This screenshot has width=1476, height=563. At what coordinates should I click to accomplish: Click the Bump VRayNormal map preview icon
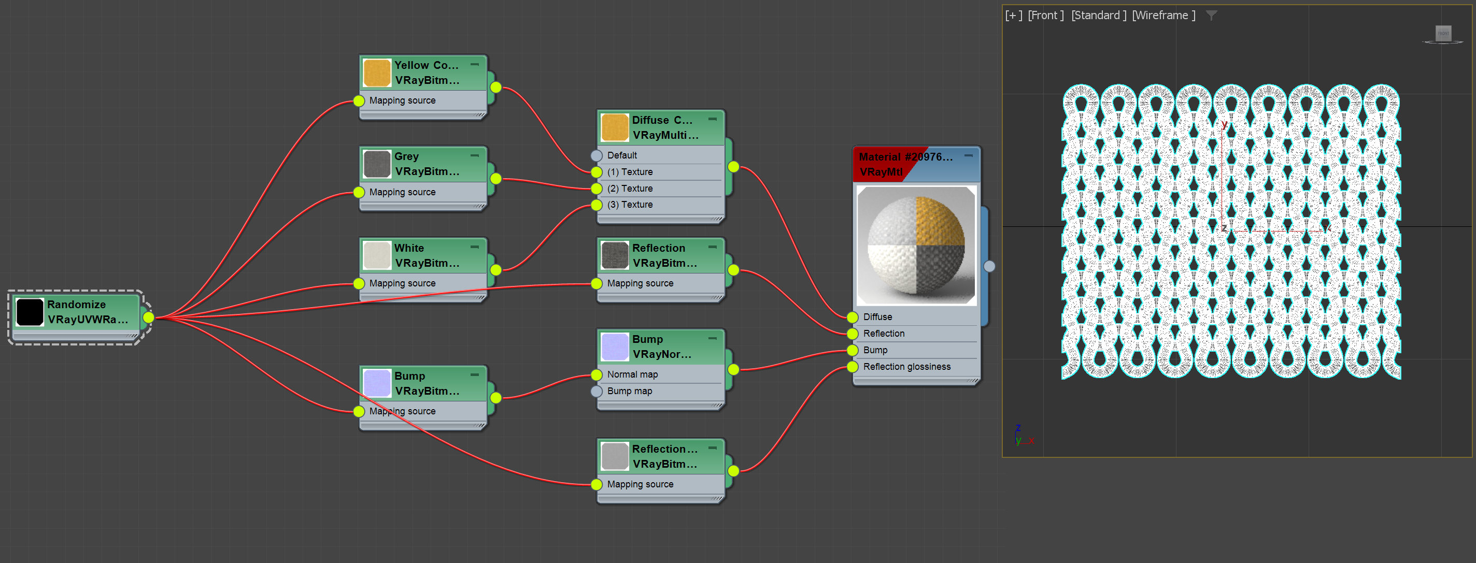pos(614,347)
